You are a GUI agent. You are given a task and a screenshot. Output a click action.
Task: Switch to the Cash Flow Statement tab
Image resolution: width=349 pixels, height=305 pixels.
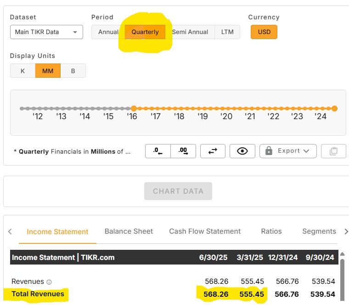[205, 231]
